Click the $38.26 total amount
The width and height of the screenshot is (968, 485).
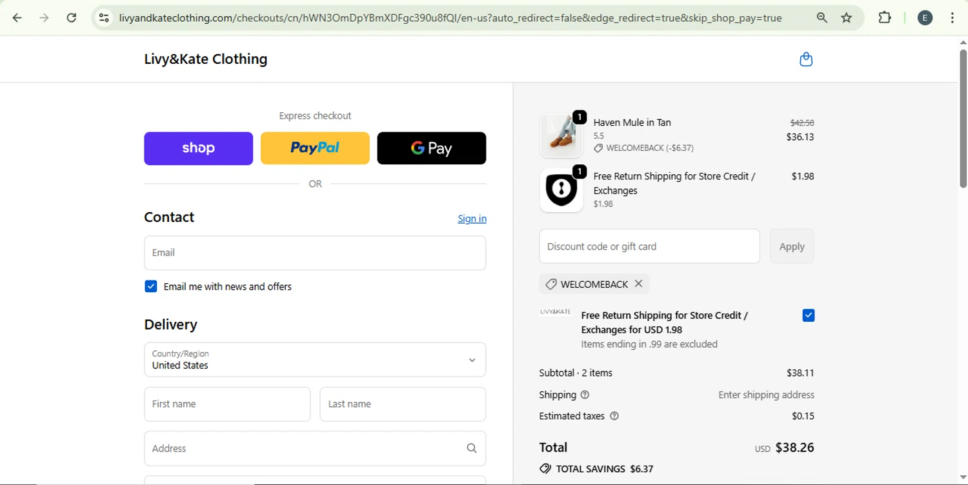pos(794,448)
